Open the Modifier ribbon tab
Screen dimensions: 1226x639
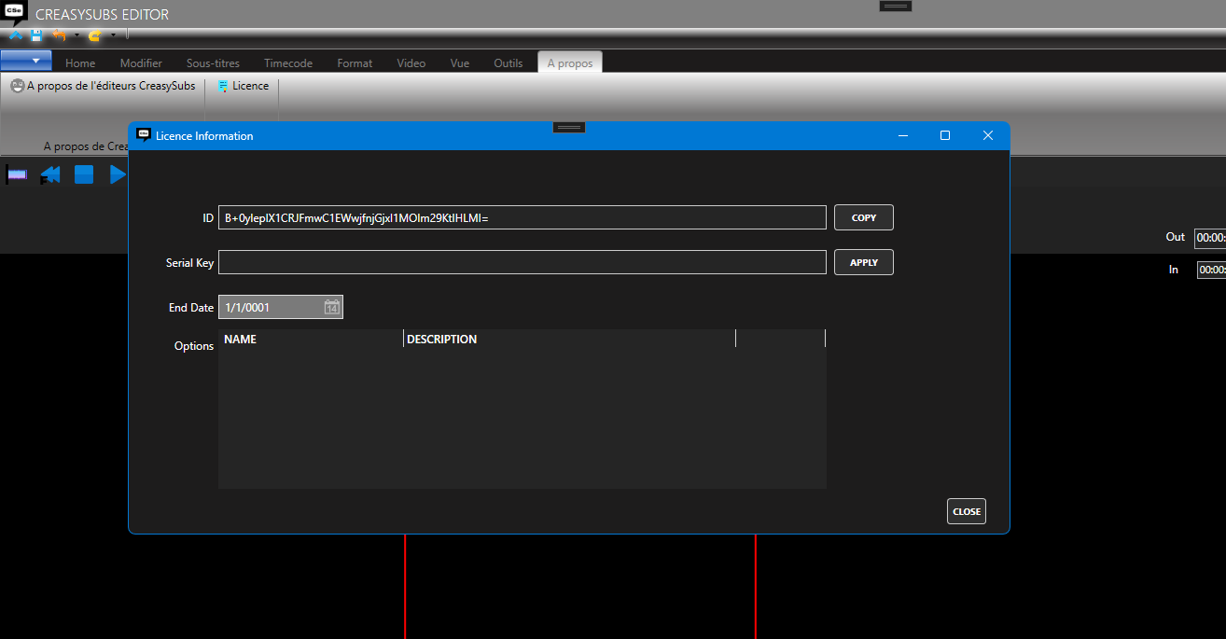141,63
